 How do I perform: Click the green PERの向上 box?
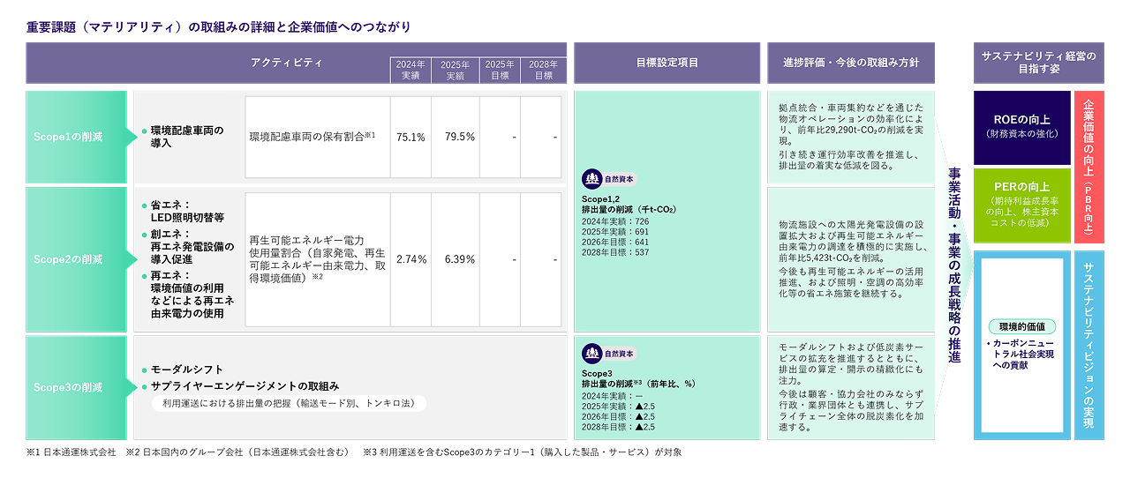pos(1021,205)
